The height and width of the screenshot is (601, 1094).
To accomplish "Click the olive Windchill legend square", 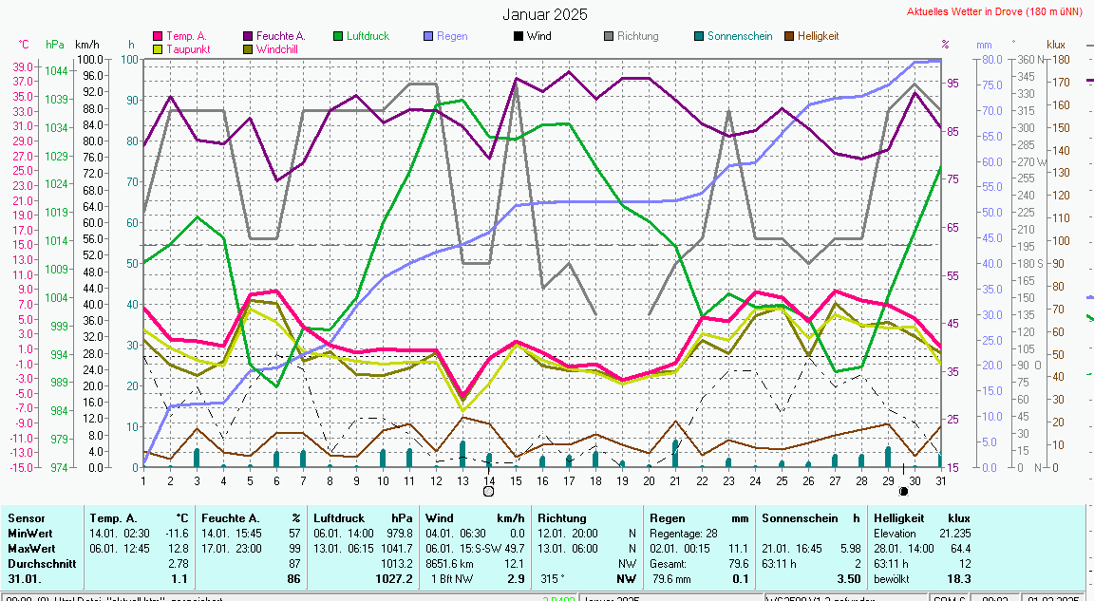I will click(248, 48).
